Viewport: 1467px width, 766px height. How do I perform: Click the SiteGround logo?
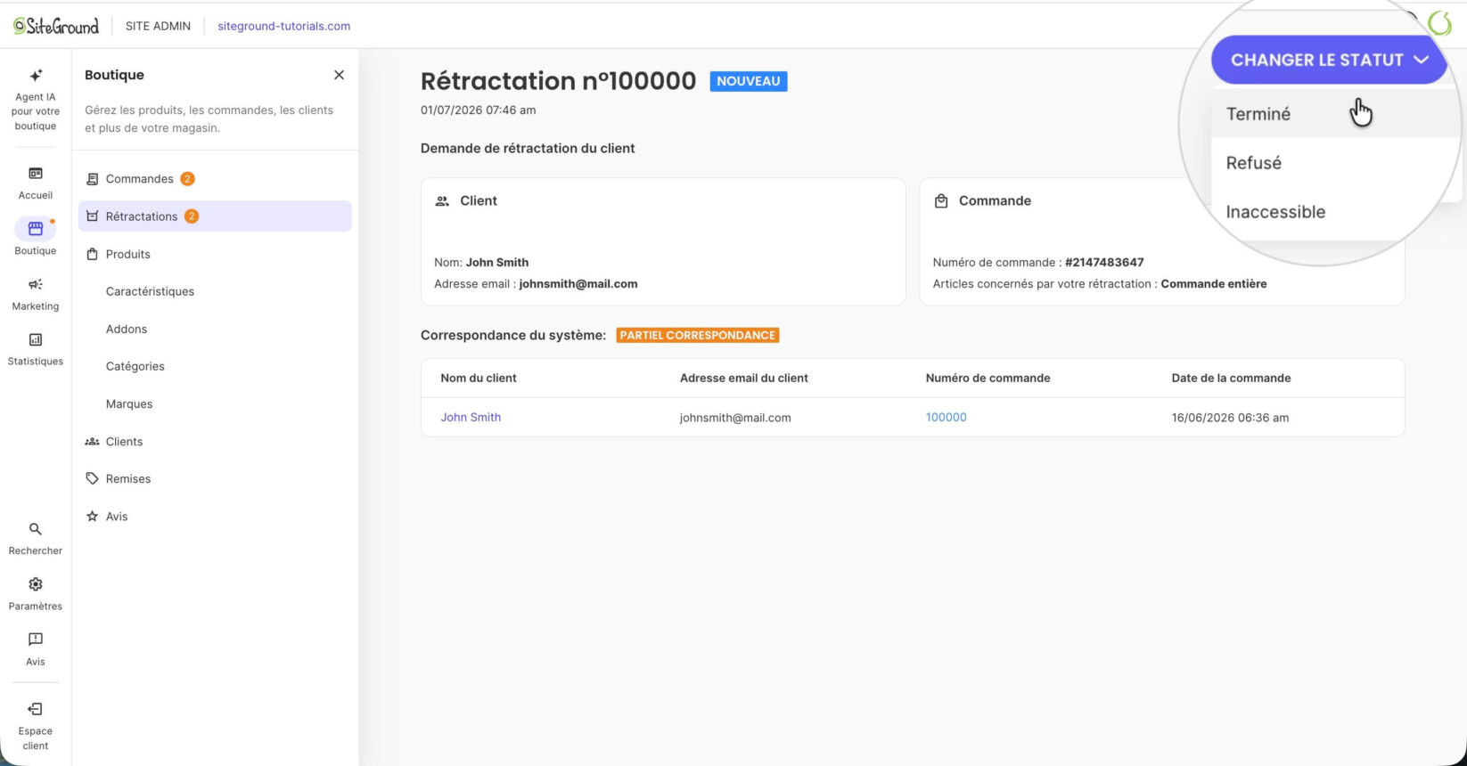pyautogui.click(x=56, y=26)
